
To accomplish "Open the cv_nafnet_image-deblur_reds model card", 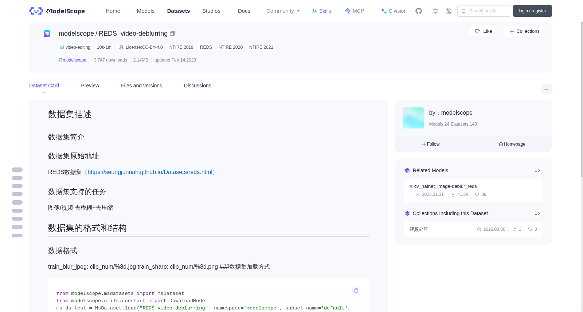I will pos(473,190).
